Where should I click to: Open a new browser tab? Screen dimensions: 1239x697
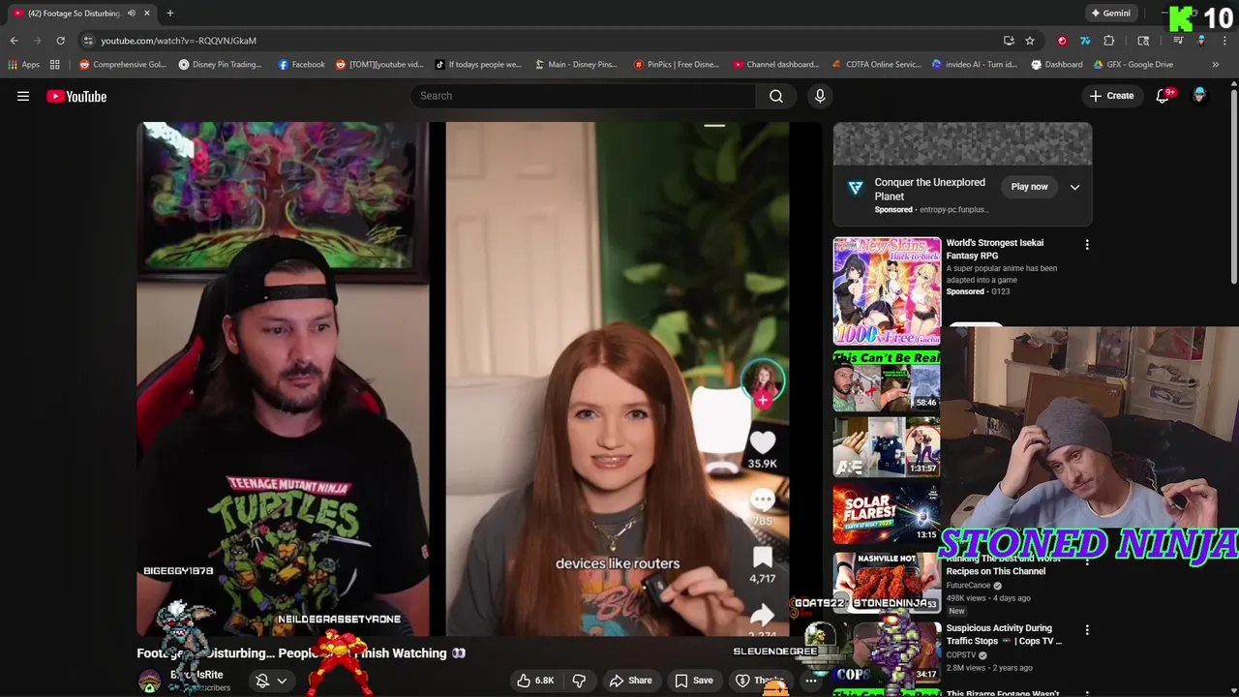[x=169, y=14]
